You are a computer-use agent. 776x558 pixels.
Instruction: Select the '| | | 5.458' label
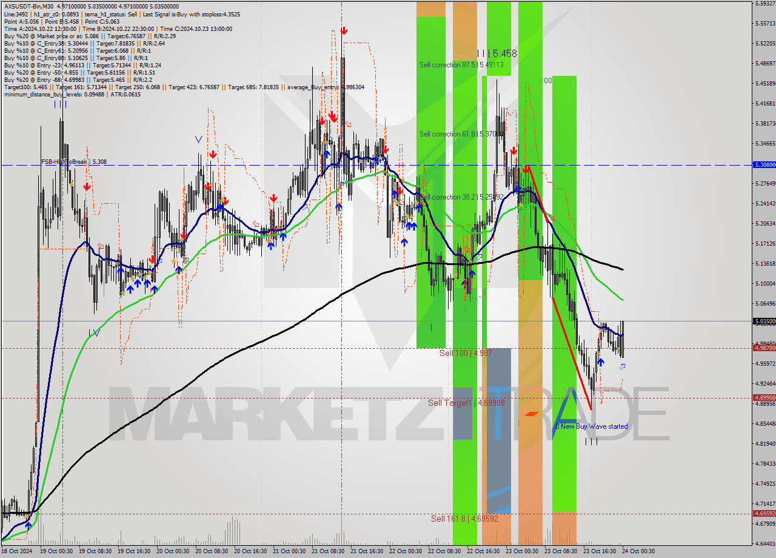pos(497,53)
